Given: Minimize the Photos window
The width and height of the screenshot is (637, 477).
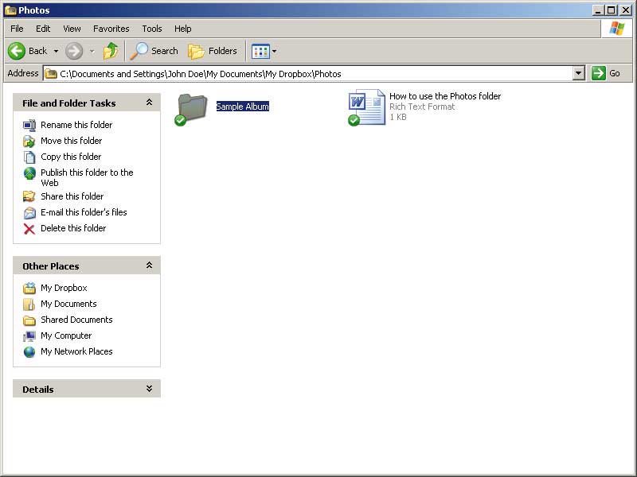Looking at the screenshot, I should [598, 10].
